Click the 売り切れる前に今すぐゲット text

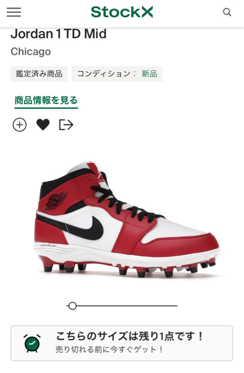pos(109,349)
